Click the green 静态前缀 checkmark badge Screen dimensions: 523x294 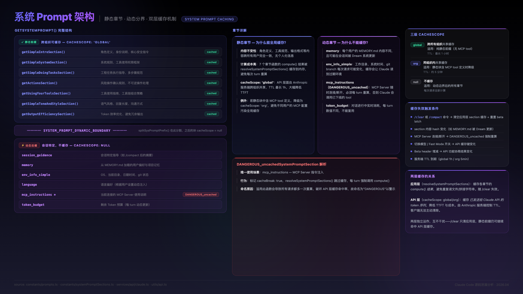pos(29,42)
